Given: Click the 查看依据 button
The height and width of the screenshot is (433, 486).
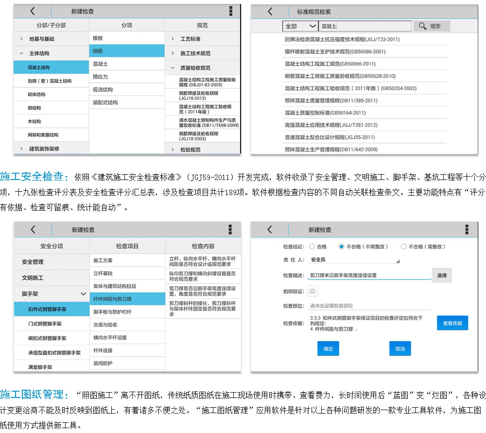Looking at the screenshot, I should (x=452, y=323).
